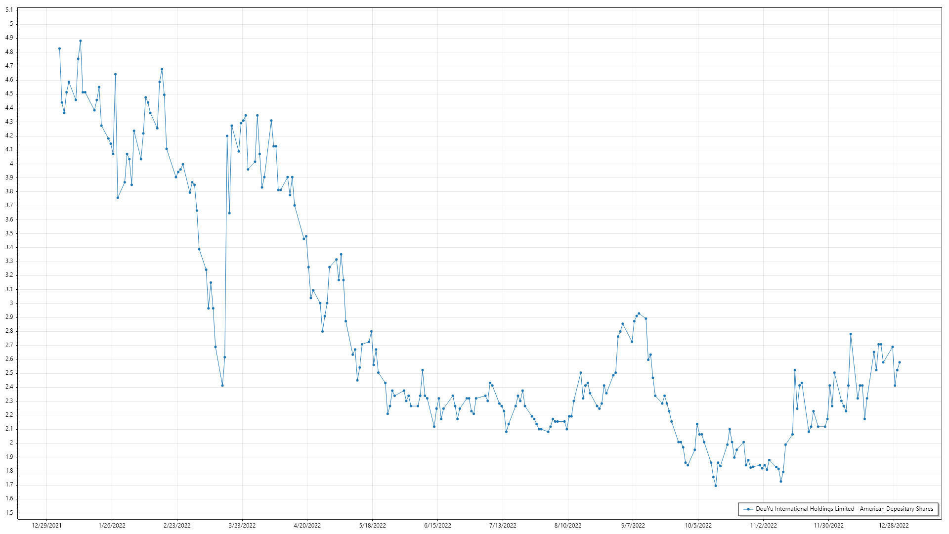The image size is (949, 534).
Task: Click the highest data point near 4.88
Action: [x=81, y=41]
